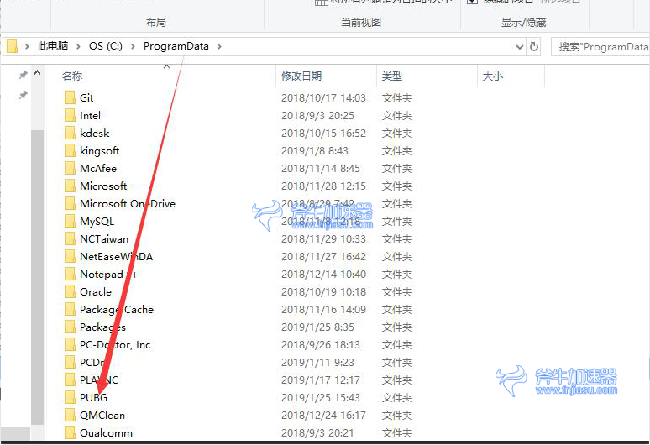Select the PCDr folder icon
The height and width of the screenshot is (445, 650).
point(70,362)
